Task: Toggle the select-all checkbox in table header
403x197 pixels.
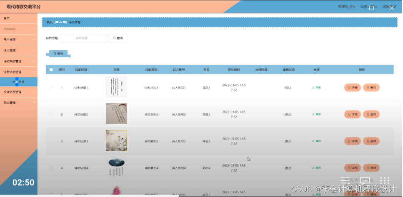Action: tap(51, 70)
